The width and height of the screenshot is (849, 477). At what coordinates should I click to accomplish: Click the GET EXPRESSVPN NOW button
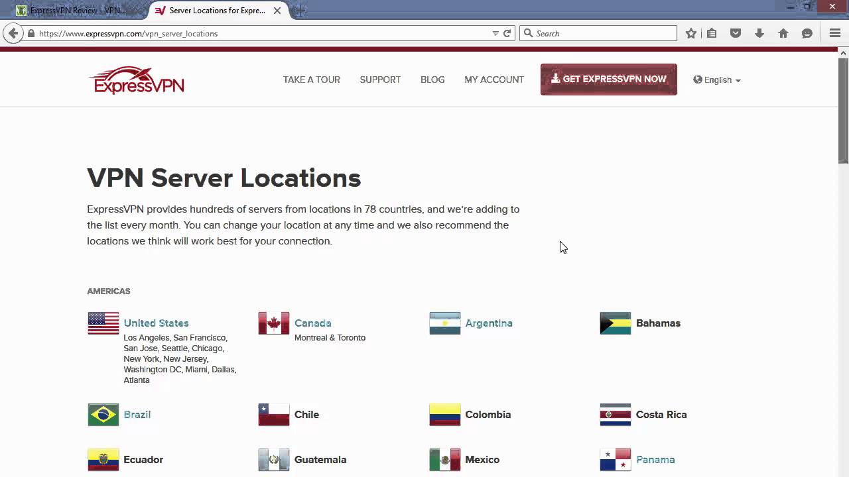pos(609,79)
